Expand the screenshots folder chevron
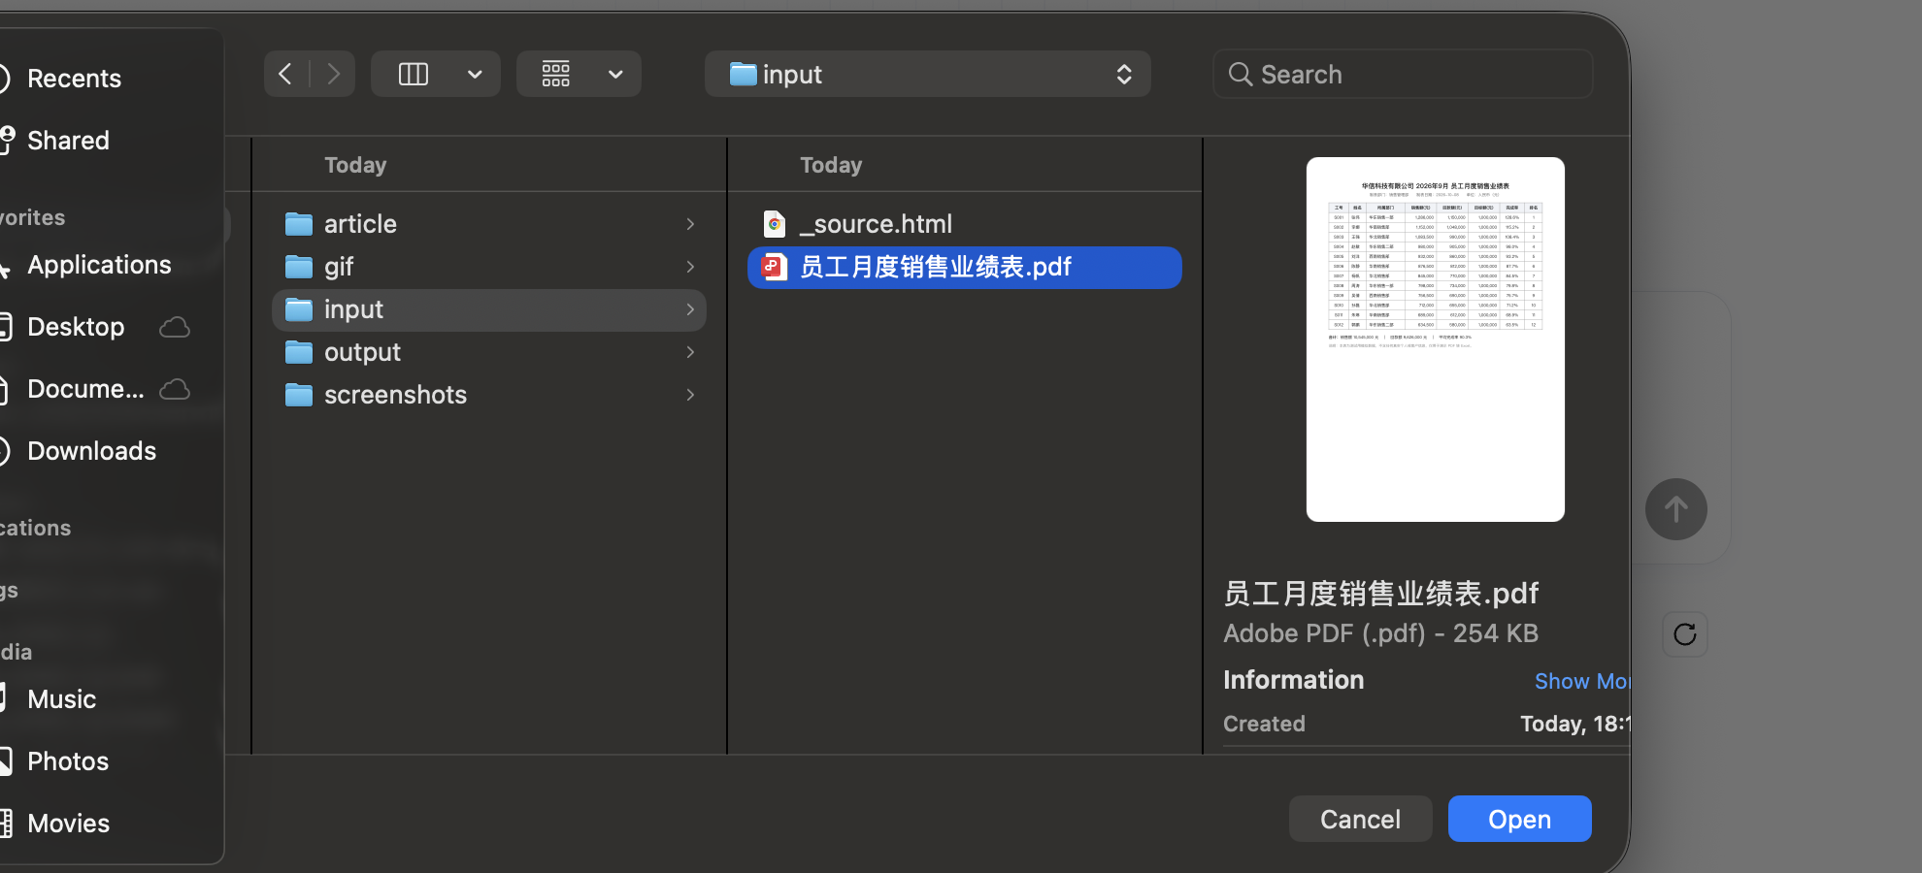1922x873 pixels. click(x=690, y=395)
